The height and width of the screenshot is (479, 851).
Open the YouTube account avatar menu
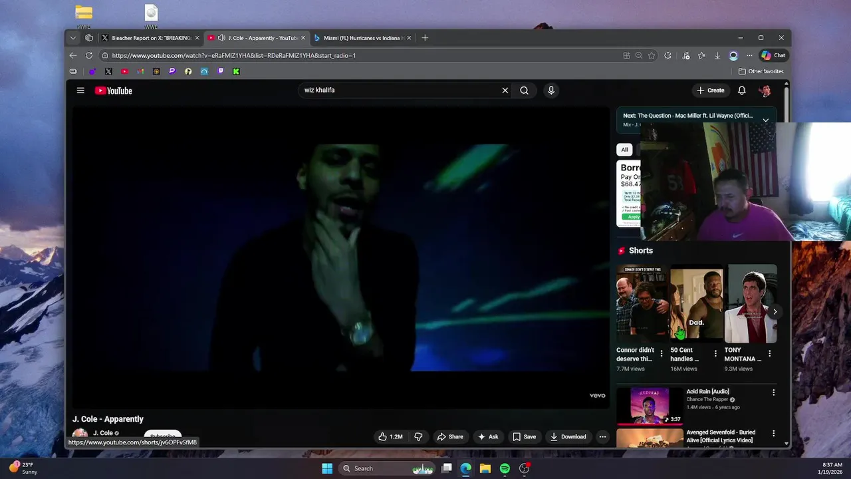pyautogui.click(x=765, y=90)
